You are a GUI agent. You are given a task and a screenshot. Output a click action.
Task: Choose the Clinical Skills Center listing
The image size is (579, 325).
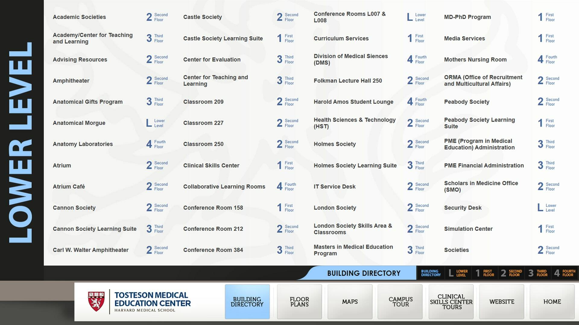[x=211, y=165]
